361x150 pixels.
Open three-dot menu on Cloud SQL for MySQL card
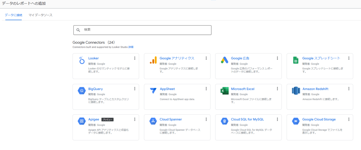[277, 119]
